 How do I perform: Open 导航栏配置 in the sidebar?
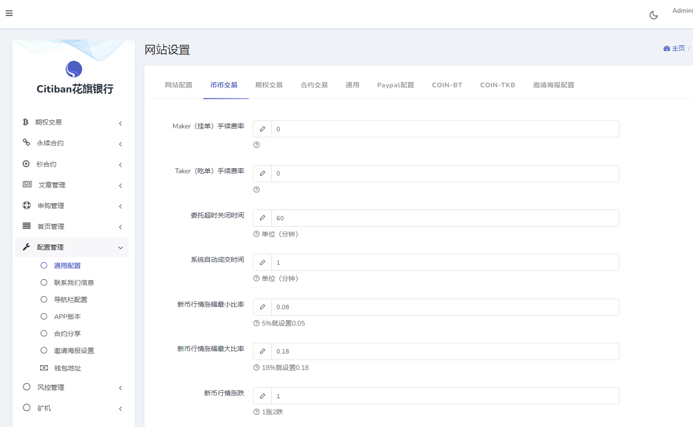click(70, 300)
